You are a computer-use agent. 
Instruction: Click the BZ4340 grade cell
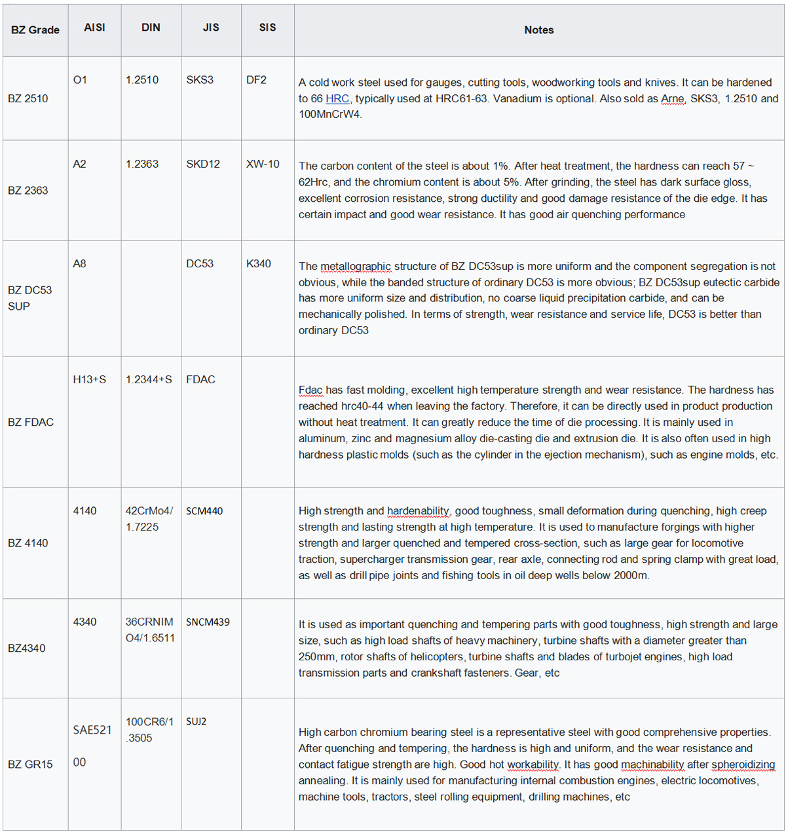pos(27,649)
